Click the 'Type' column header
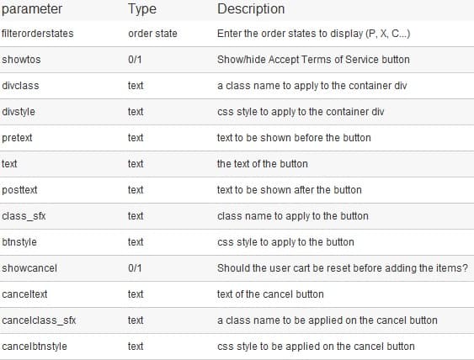This screenshot has height=360, width=474. click(142, 9)
